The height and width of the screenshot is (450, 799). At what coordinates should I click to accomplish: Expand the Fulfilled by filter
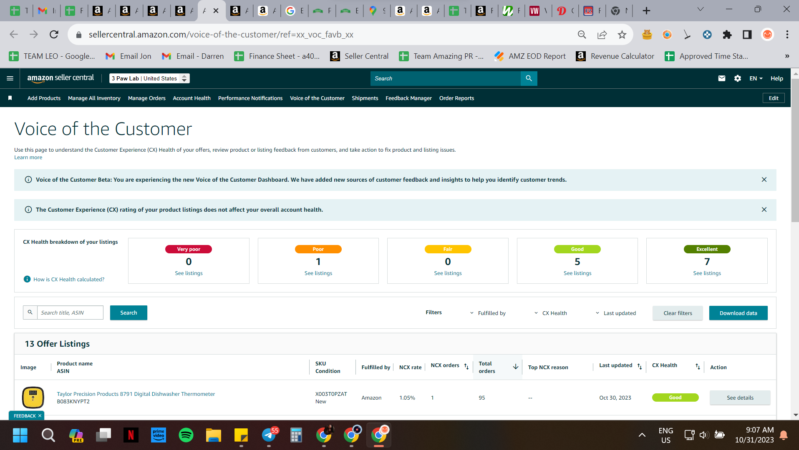click(488, 313)
